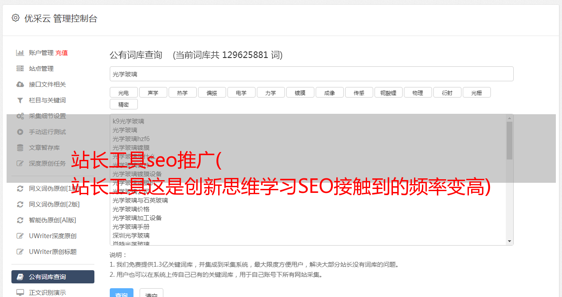Open the 公有词库查询 menu item

click(x=53, y=277)
